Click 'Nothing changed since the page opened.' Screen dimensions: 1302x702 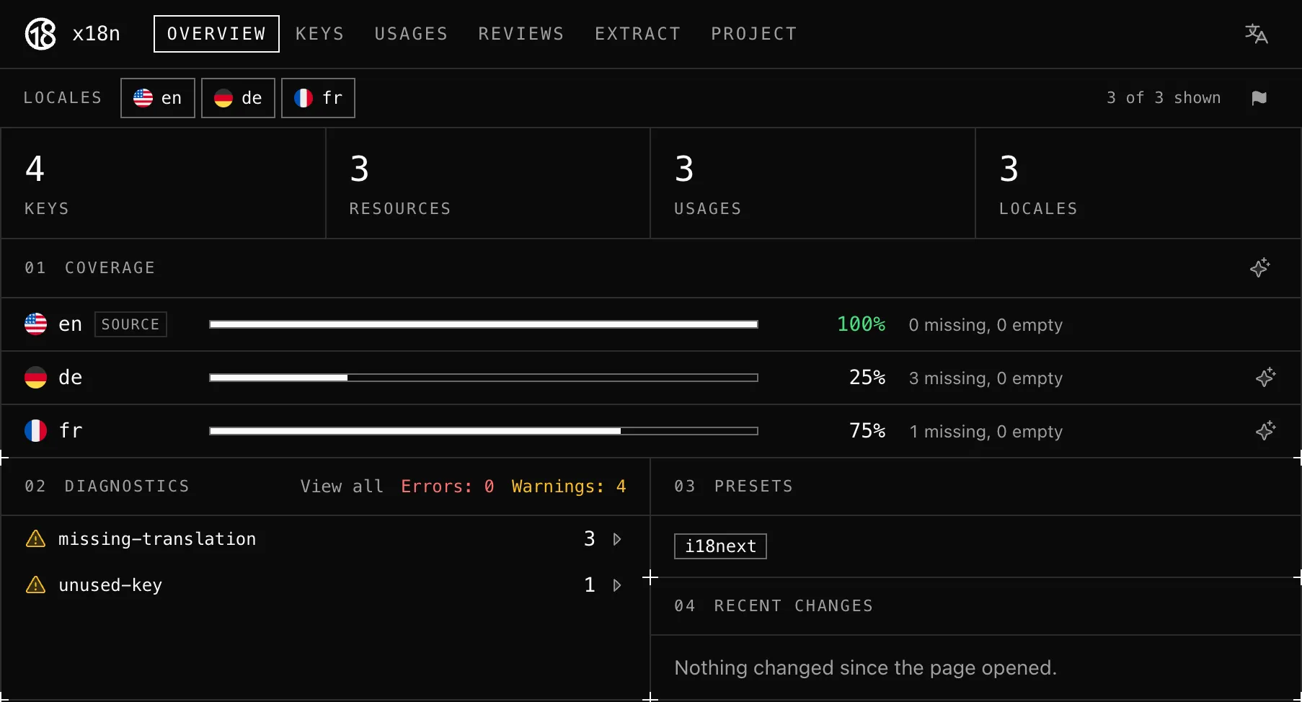coord(865,668)
